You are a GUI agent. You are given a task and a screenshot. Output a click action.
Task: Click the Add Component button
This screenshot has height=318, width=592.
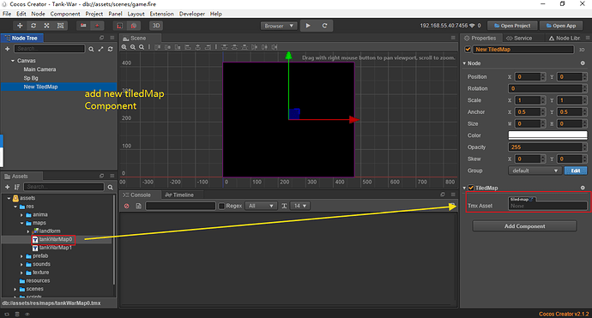coord(524,226)
